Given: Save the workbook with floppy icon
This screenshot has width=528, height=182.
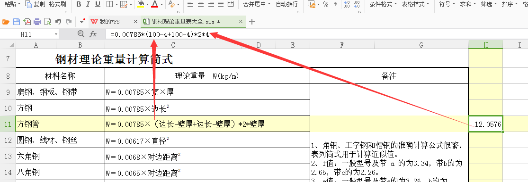Looking at the screenshot, I should pyautogui.click(x=16, y=22).
